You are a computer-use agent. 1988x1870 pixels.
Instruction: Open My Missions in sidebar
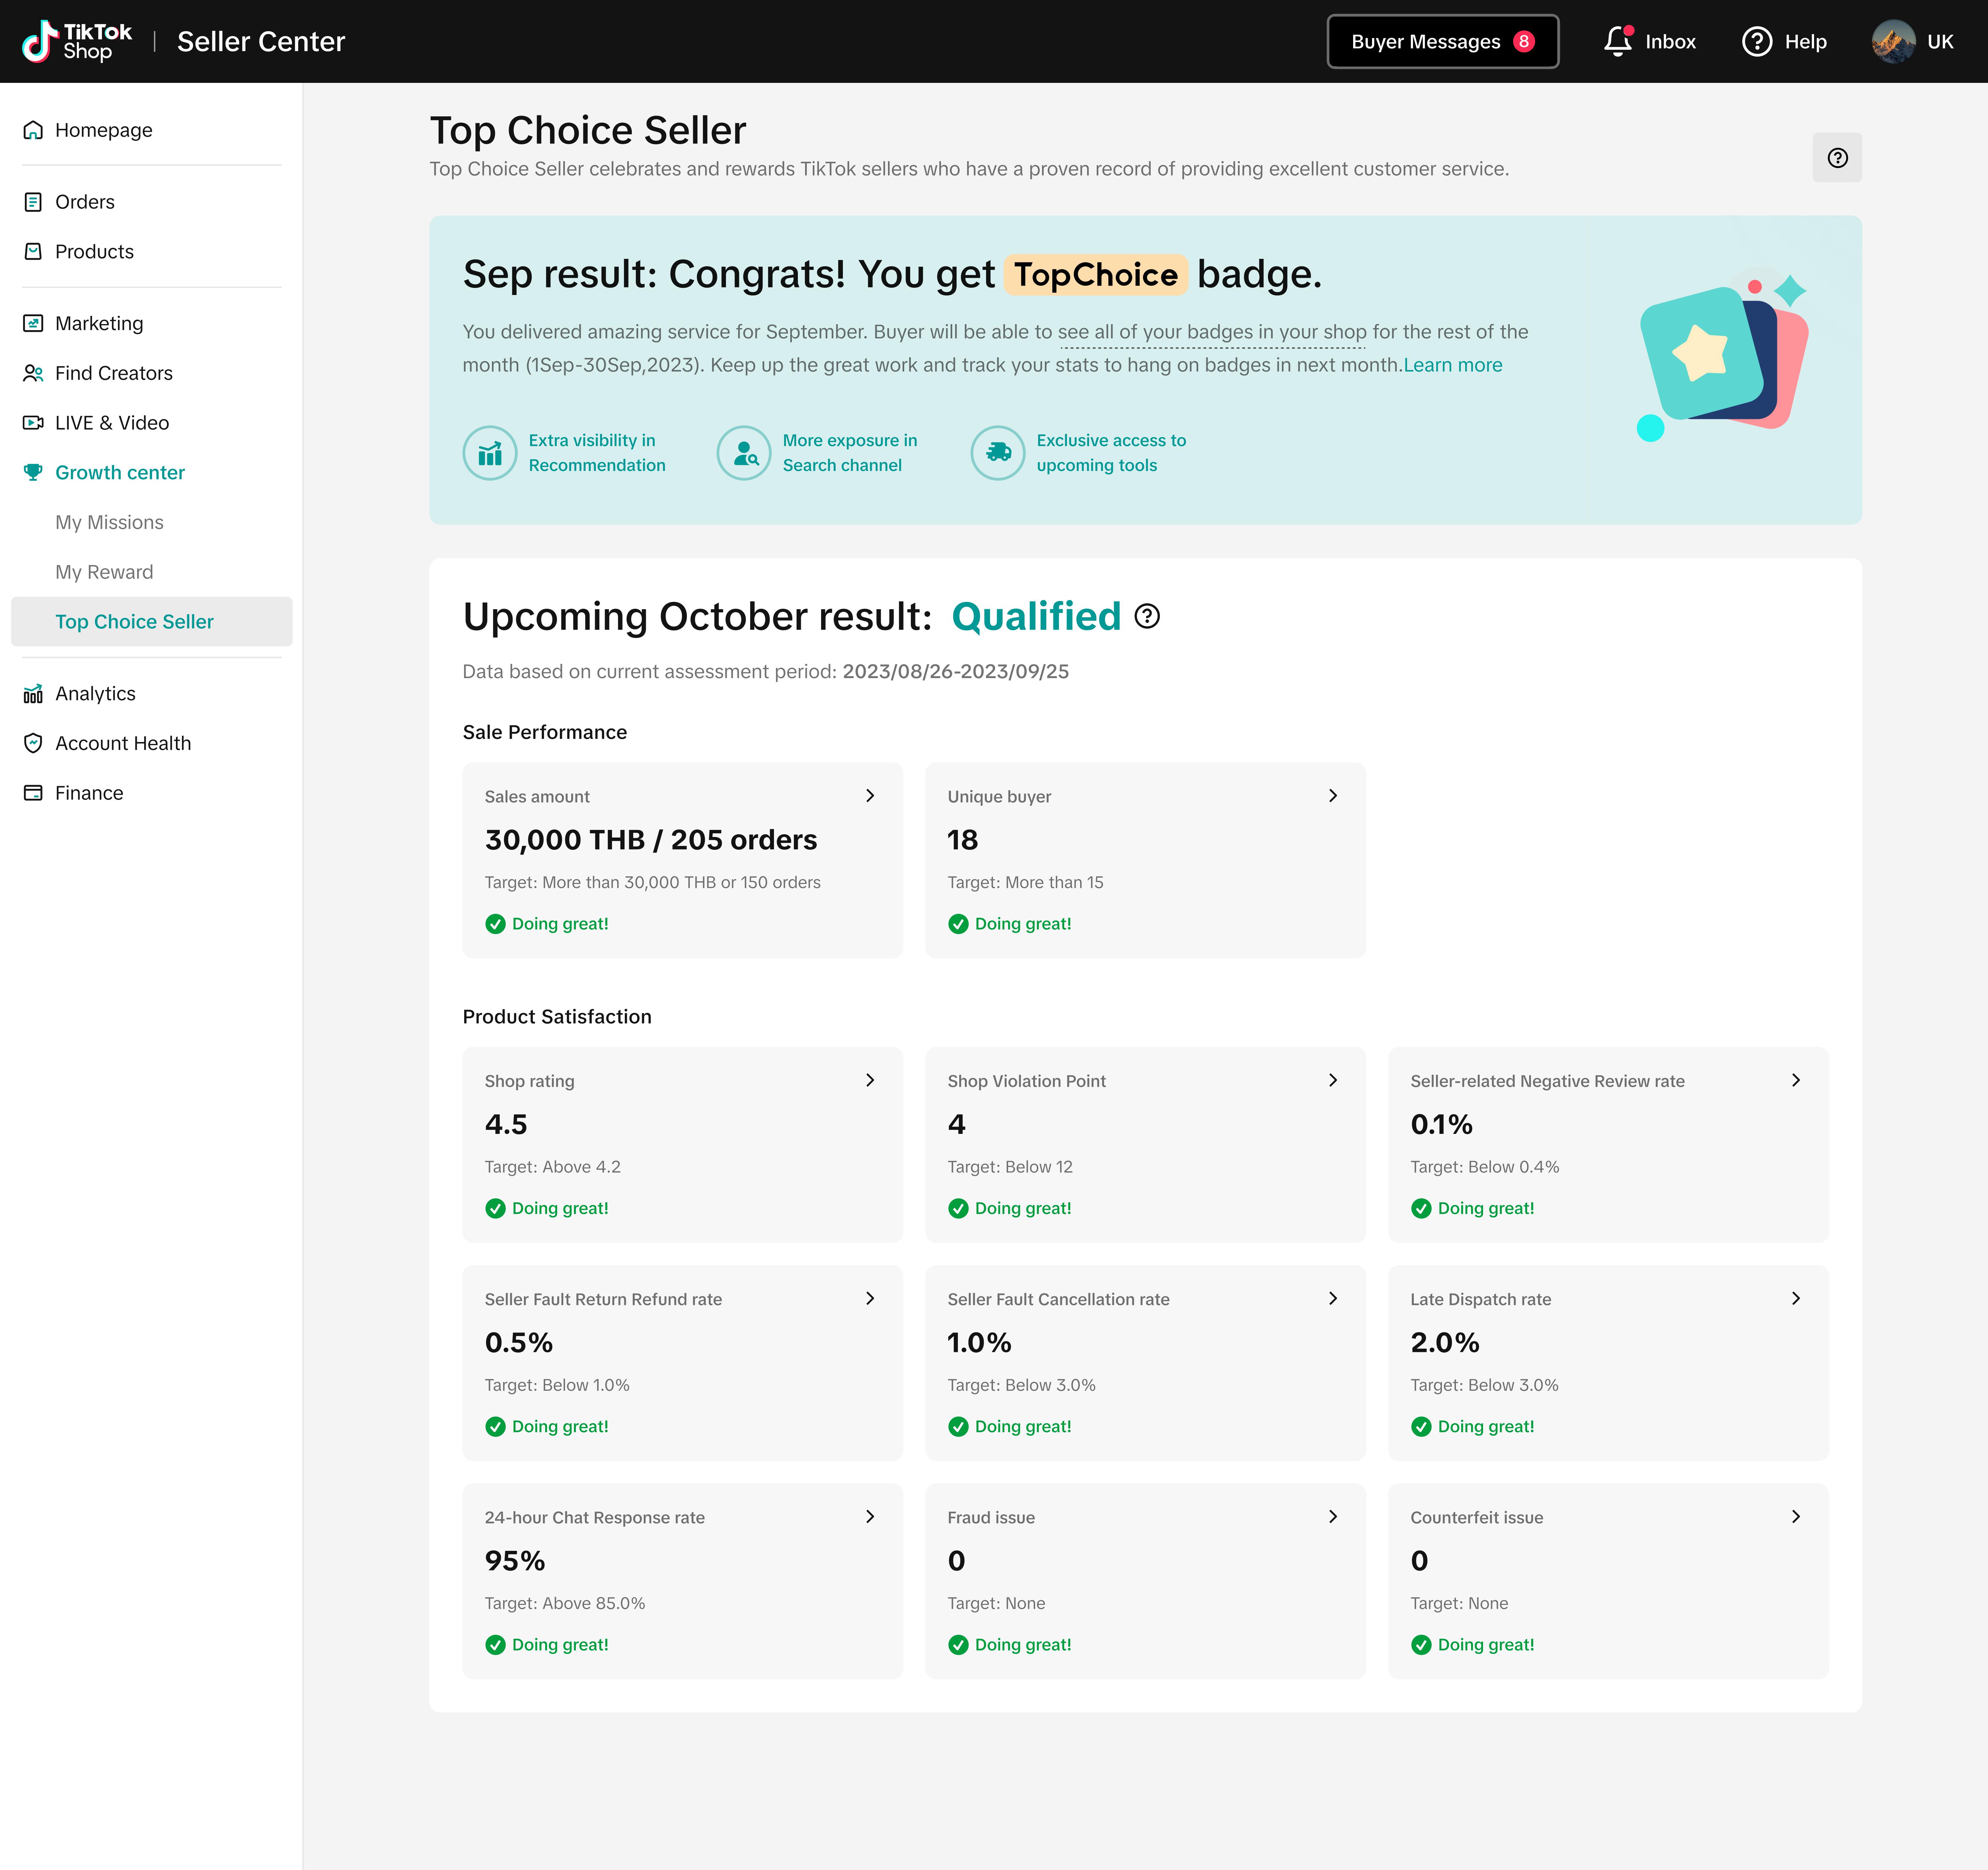click(x=109, y=522)
